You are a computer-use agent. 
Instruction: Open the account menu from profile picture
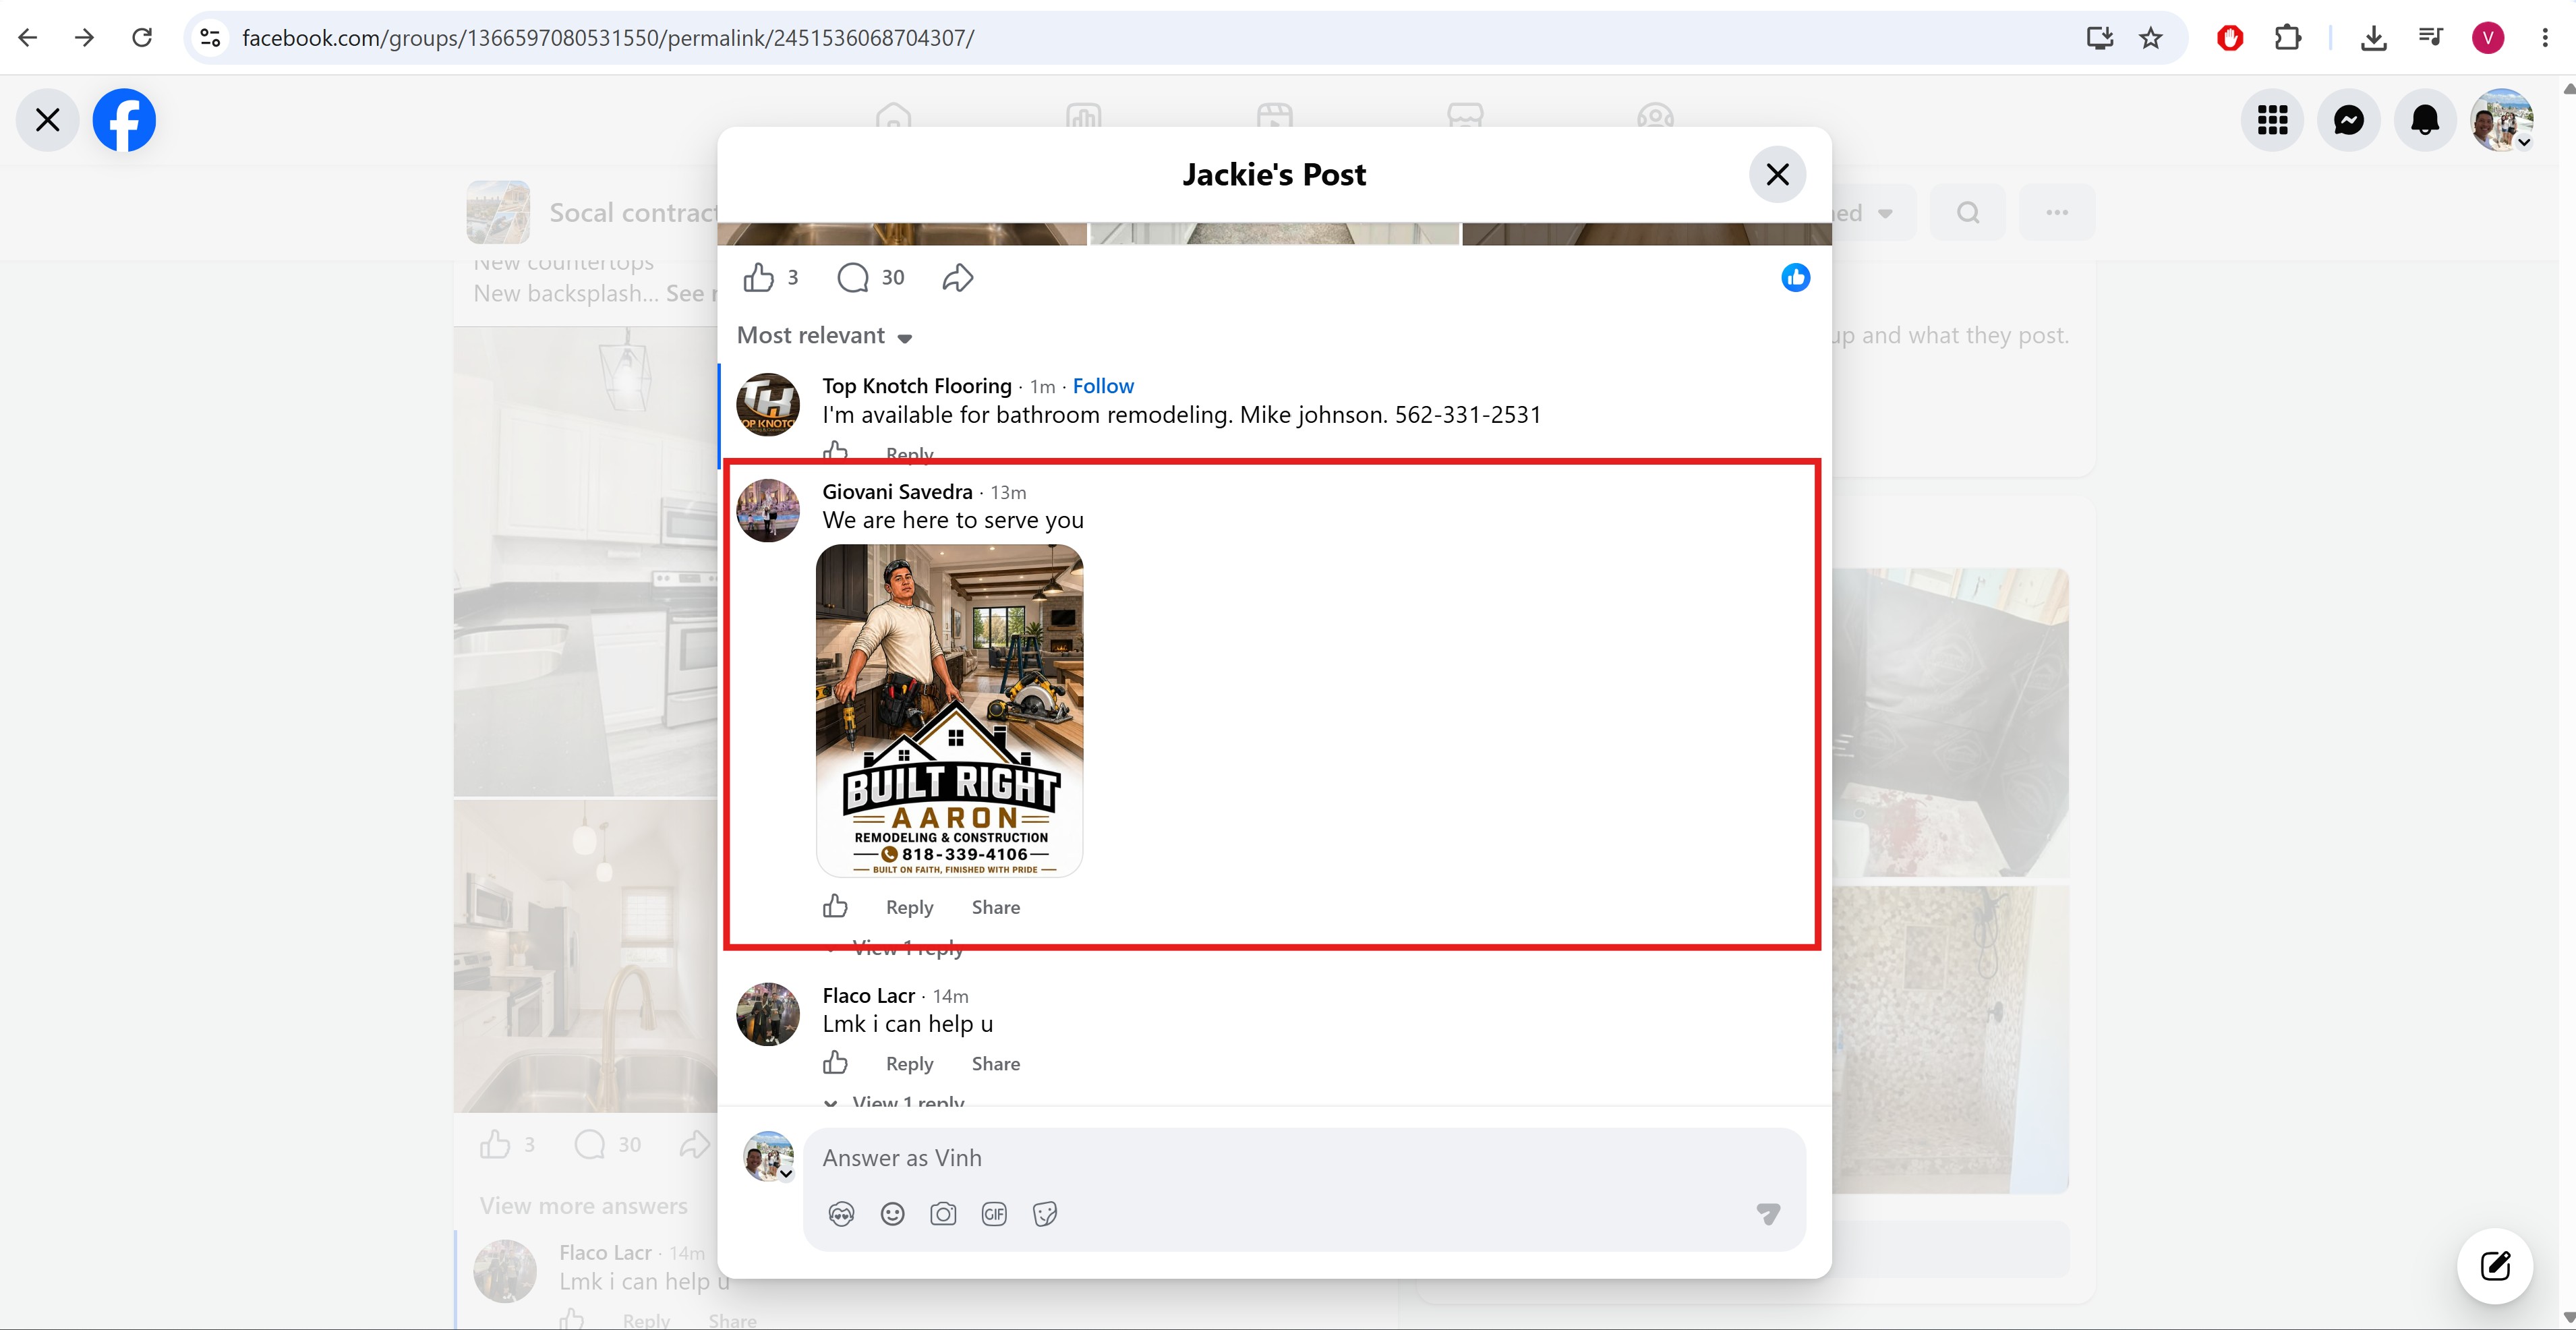click(2502, 120)
